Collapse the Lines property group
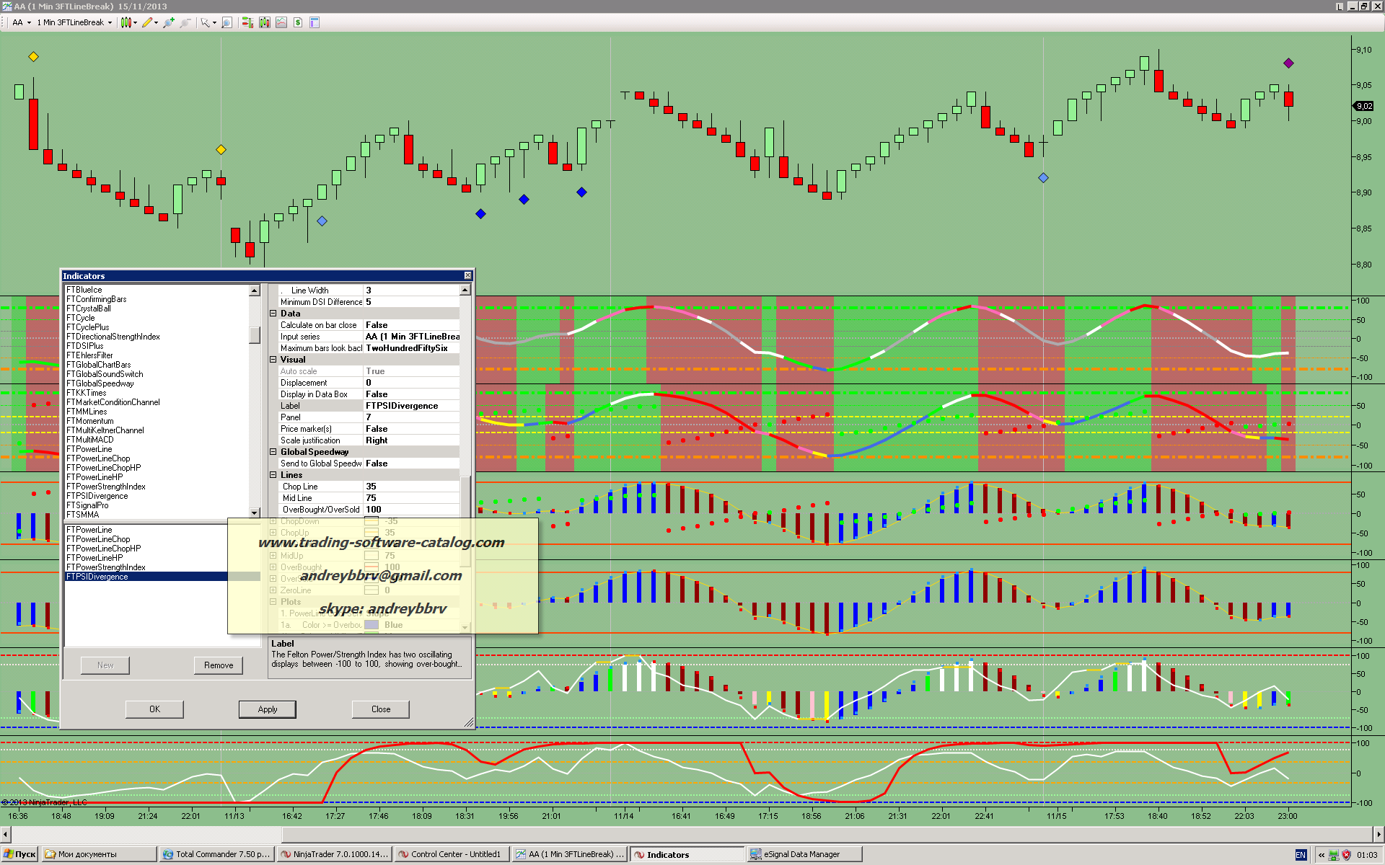Viewport: 1385px width, 865px height. point(273,475)
